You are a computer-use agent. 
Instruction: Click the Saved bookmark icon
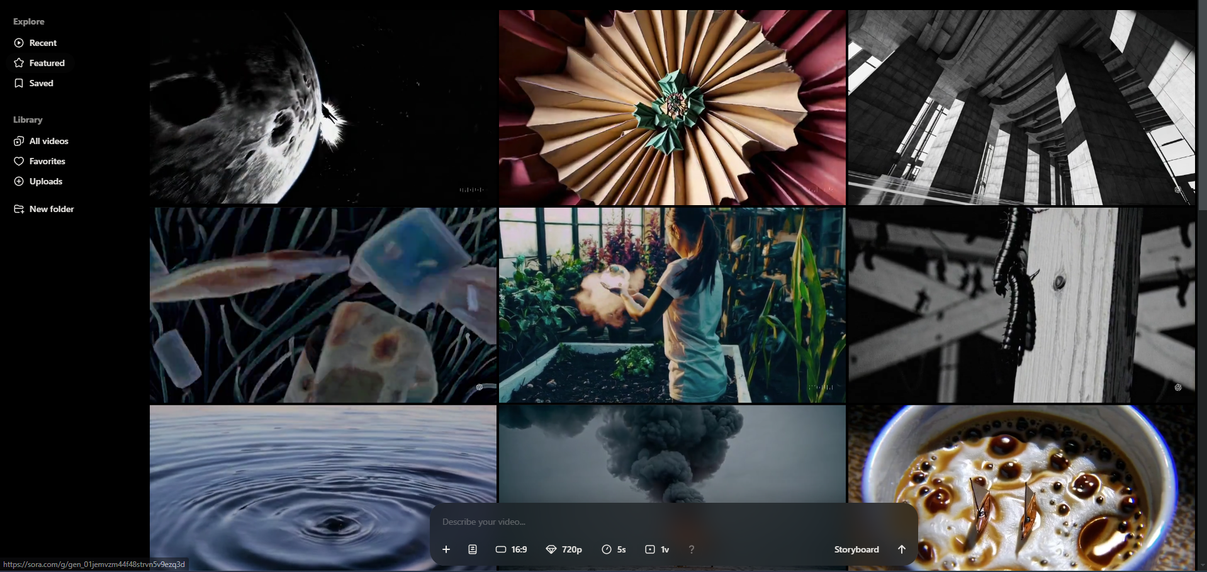click(x=19, y=83)
